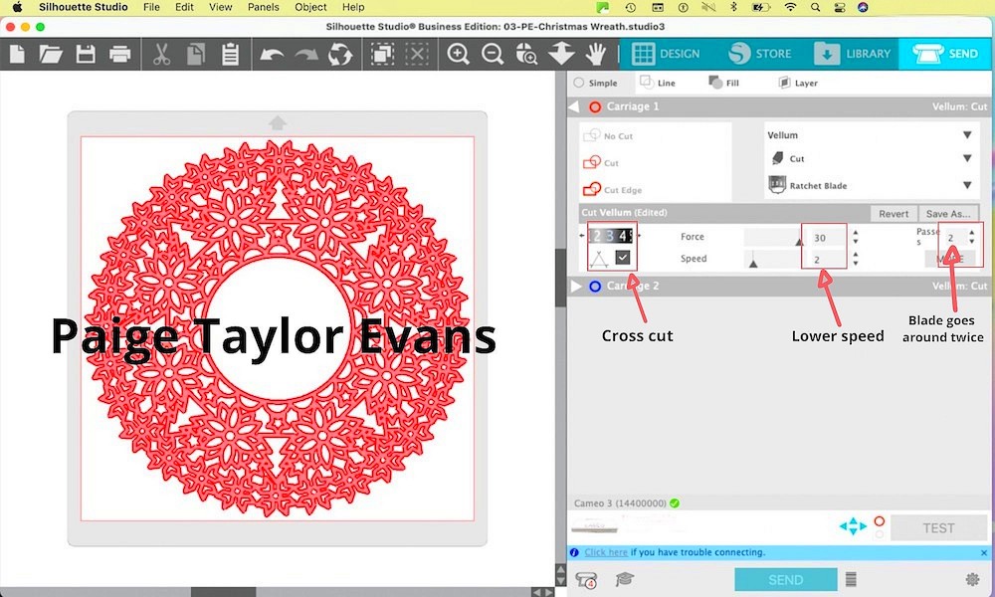This screenshot has width=995, height=597.
Task: Click the Paste clipboard icon
Action: (231, 54)
